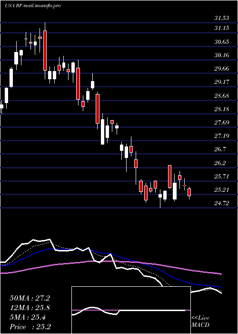This screenshot has width=238, height=334.
Task: Click the 27.69 price axis label
Action: tap(222, 123)
